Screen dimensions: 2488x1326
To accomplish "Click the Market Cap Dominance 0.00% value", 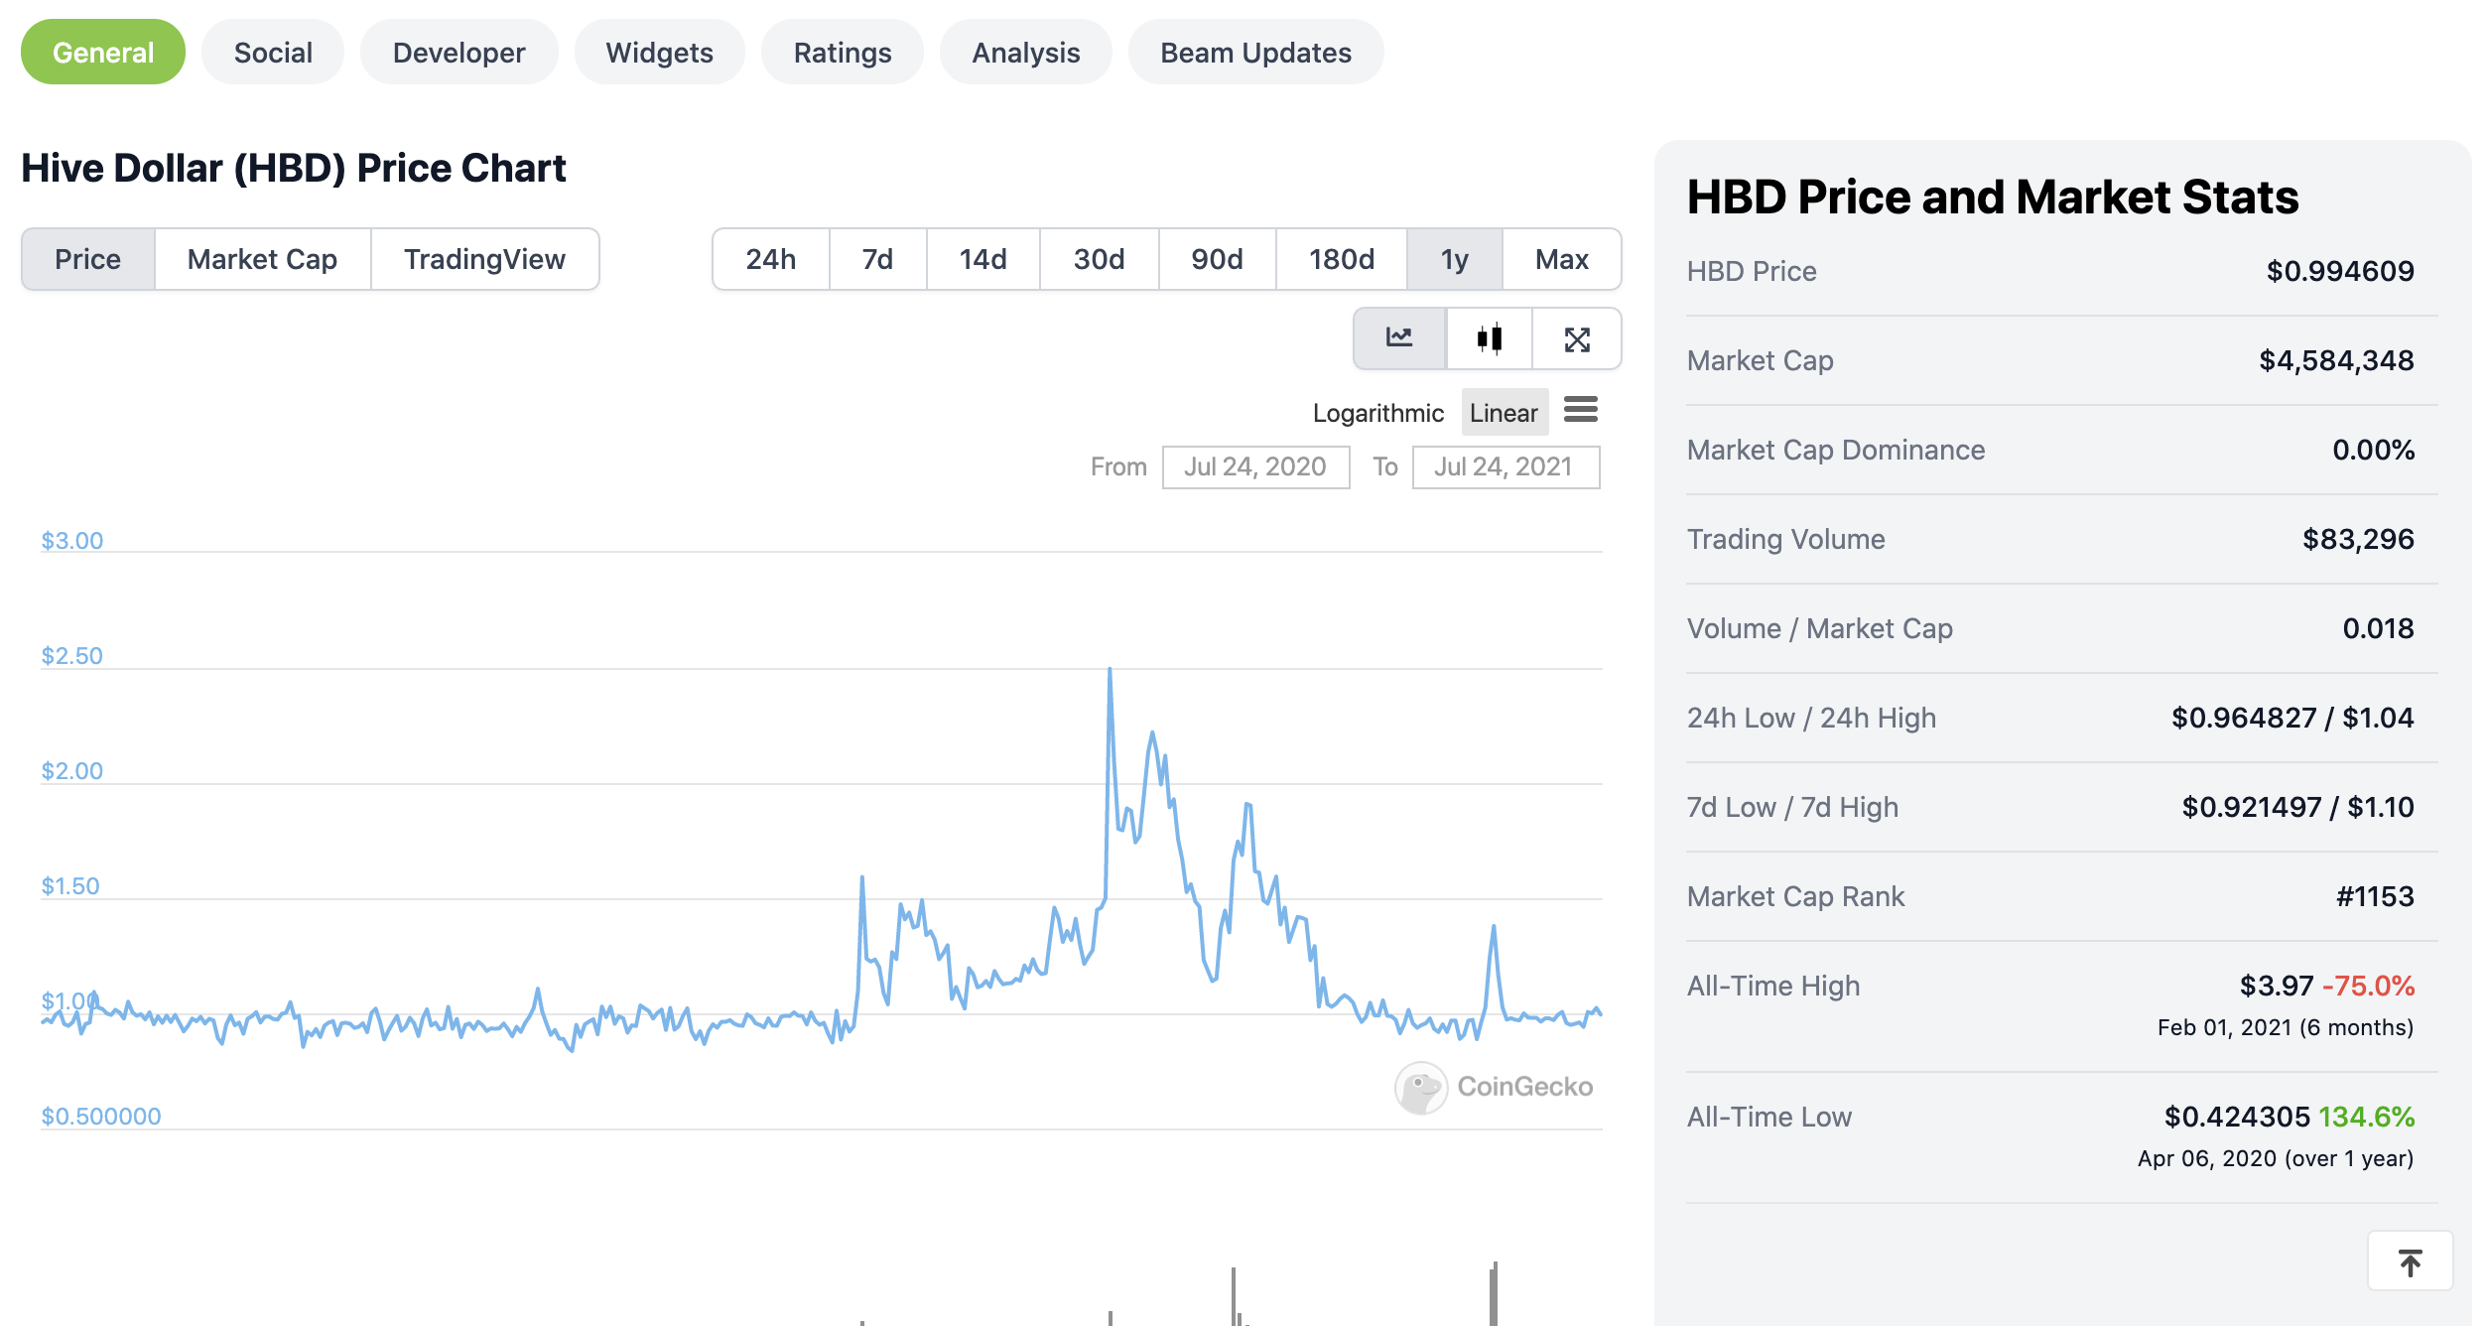I will pyautogui.click(x=2373, y=450).
